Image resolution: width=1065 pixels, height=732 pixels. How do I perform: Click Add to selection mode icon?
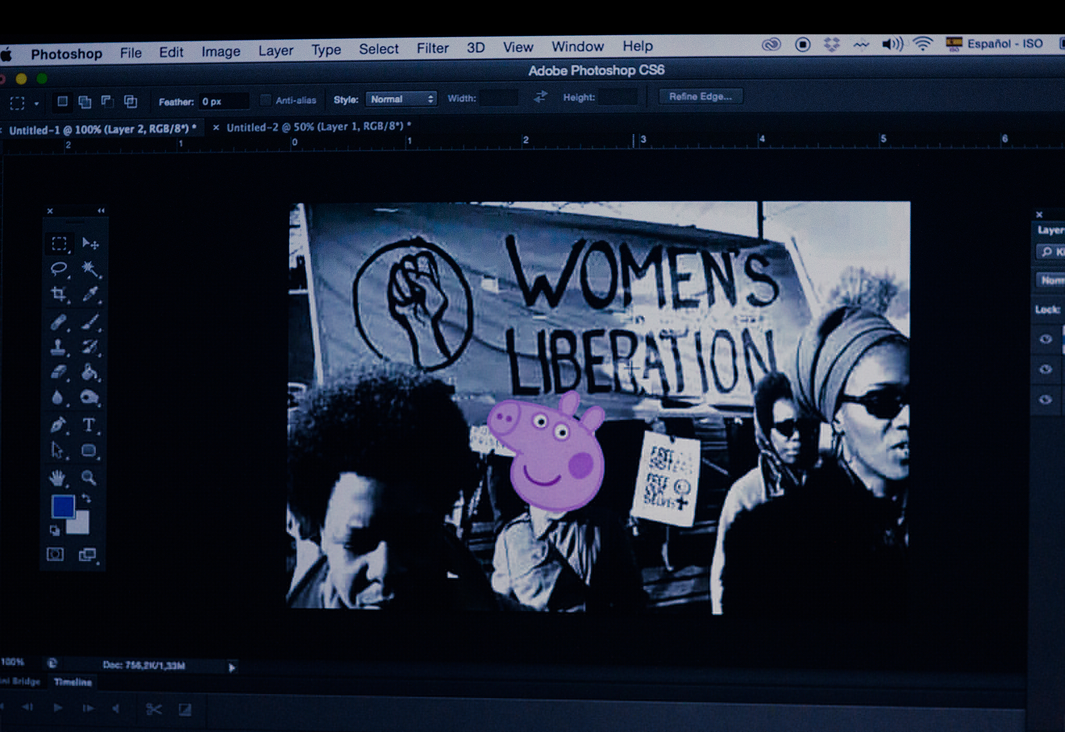tap(85, 102)
